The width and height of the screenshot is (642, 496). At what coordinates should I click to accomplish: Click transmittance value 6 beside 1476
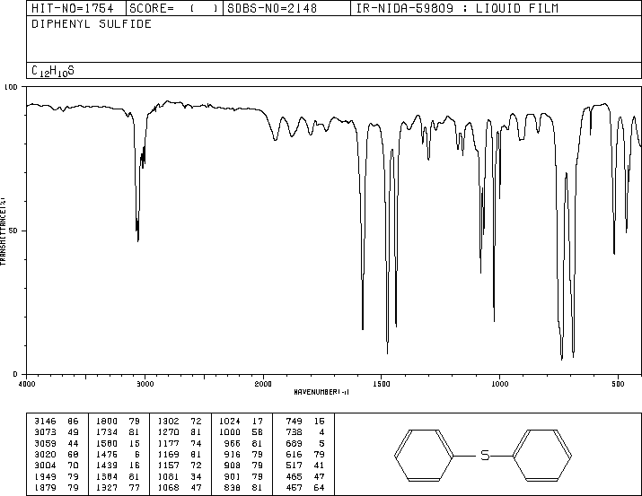[x=137, y=454]
